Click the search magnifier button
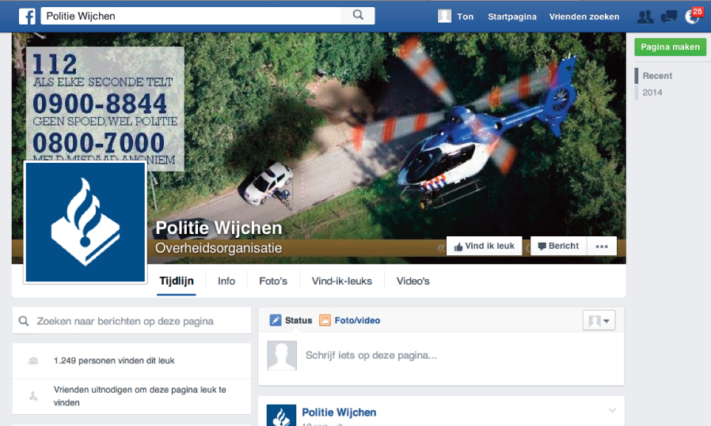 click(x=358, y=15)
